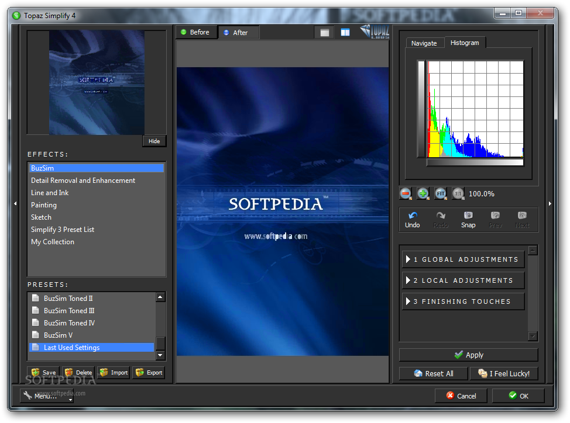Show the Before view
Viewport: 570px width, 423px height.
click(196, 32)
